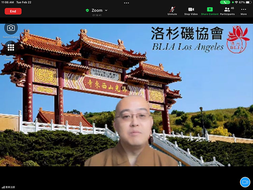The image size is (253, 190).
Task: Open the Participants list
Action: coord(227,11)
